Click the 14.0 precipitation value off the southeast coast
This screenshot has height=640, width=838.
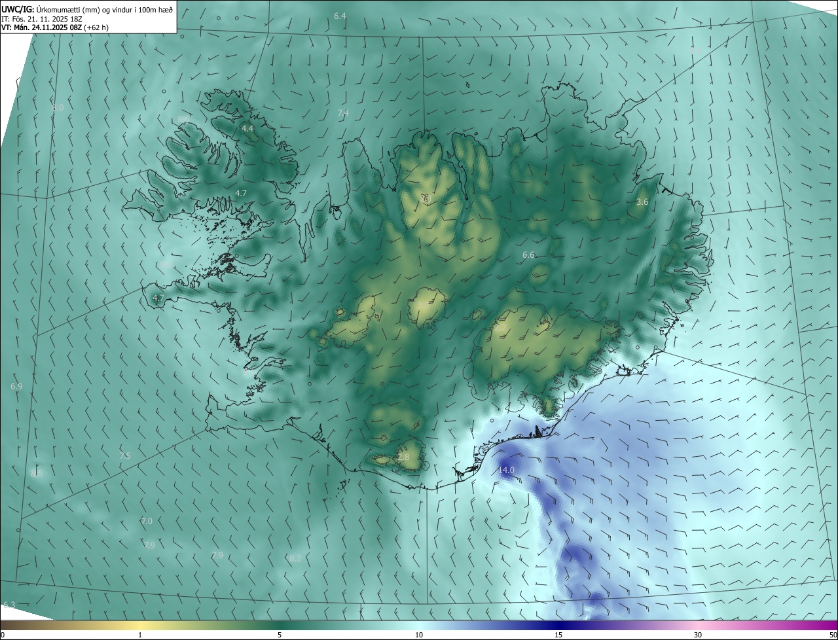pyautogui.click(x=507, y=470)
